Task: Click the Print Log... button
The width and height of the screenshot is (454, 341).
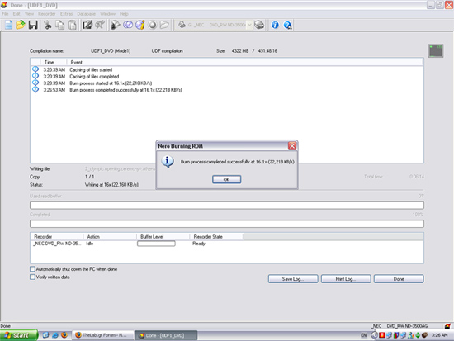Action: pos(346,279)
